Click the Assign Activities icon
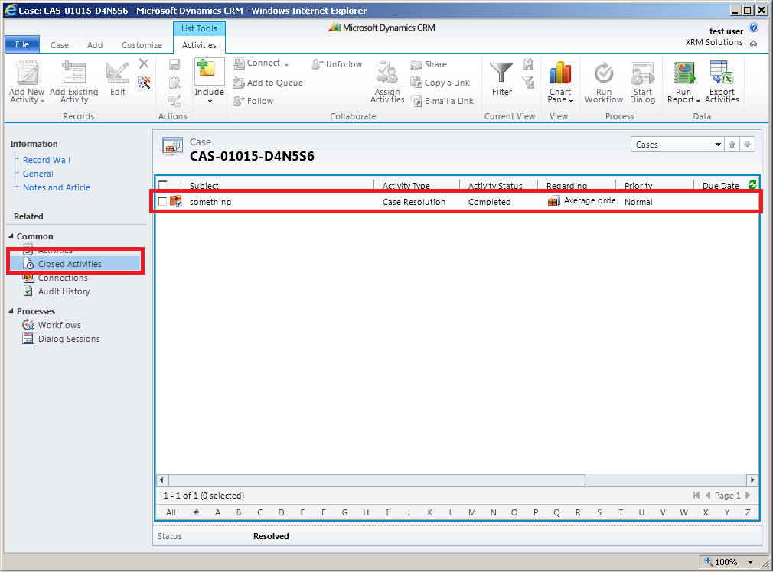 tap(387, 76)
